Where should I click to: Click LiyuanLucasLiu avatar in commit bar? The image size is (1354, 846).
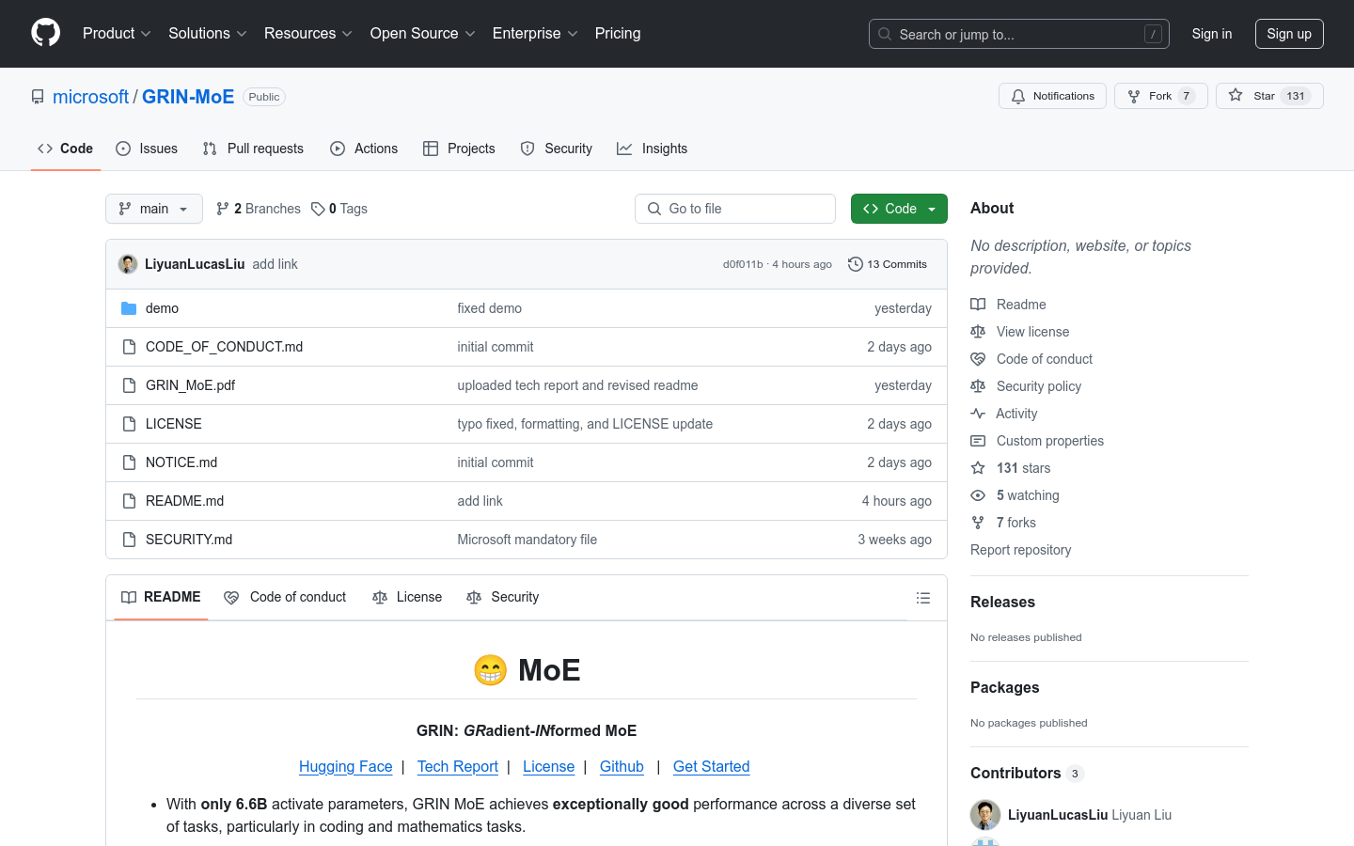click(x=128, y=264)
